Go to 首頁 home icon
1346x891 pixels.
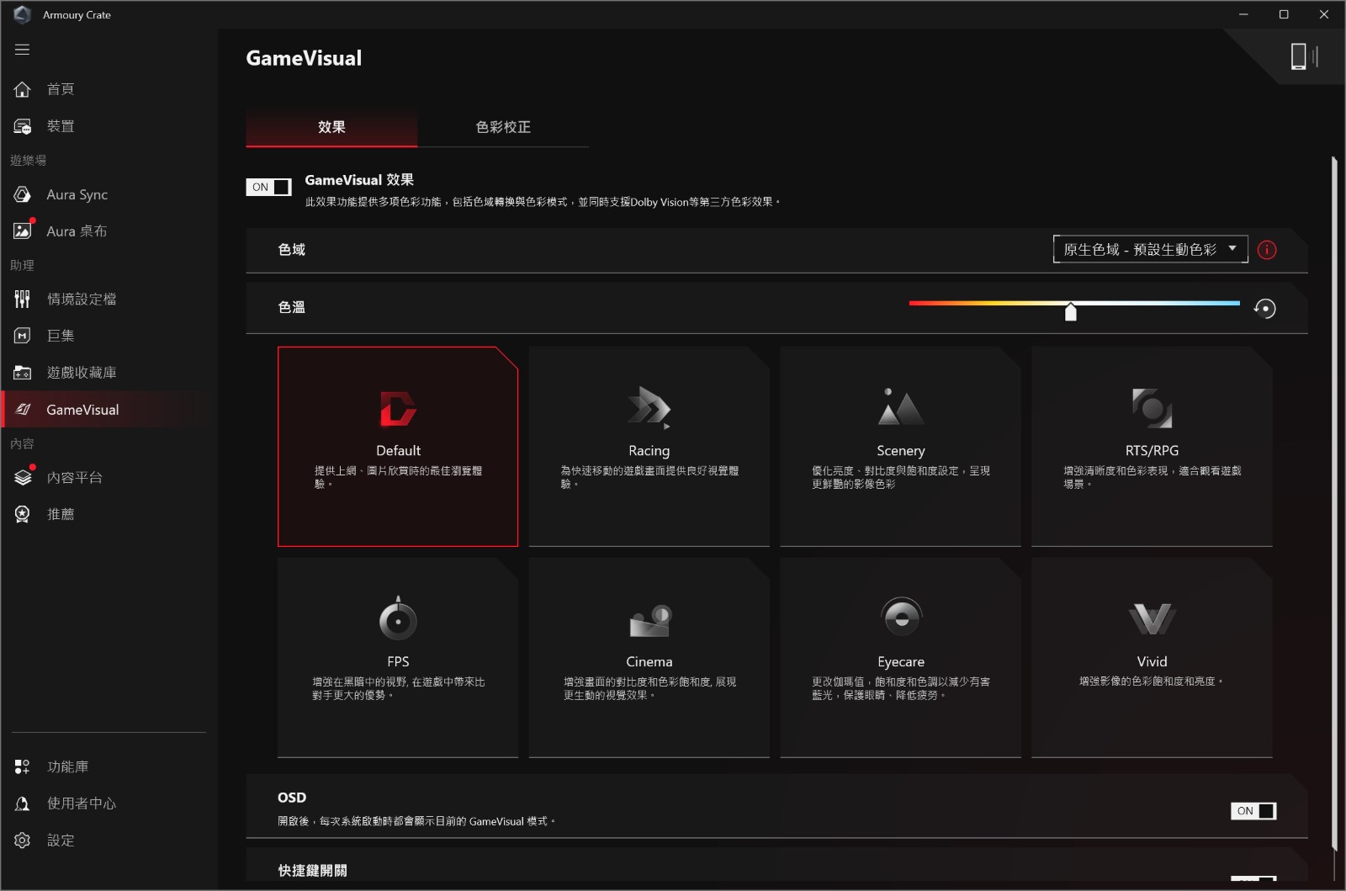coord(23,89)
